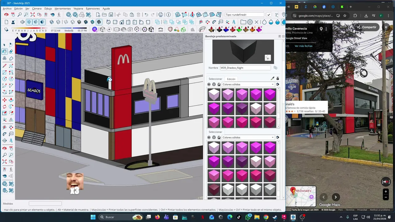
Task: Select the Rectangle tool in left toolbar
Action: tap(5, 72)
